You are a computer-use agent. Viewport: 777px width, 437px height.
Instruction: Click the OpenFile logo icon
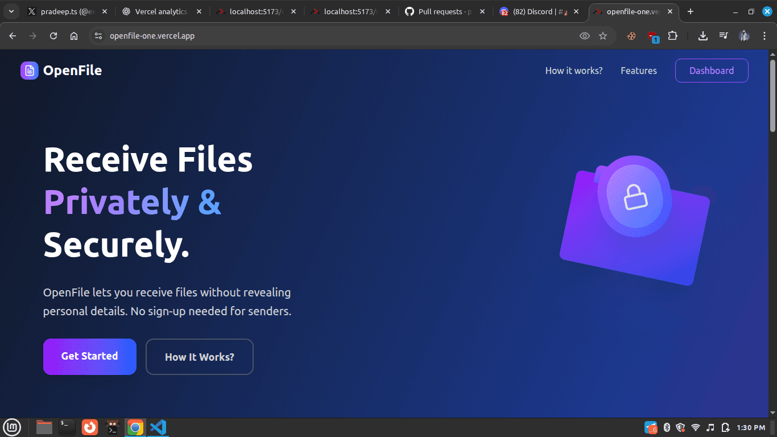pos(29,70)
